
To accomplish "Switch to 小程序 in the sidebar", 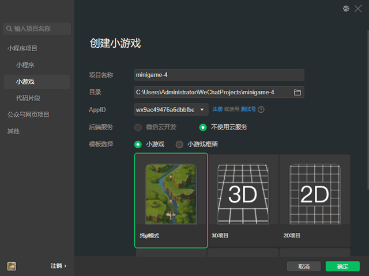I will (25, 65).
